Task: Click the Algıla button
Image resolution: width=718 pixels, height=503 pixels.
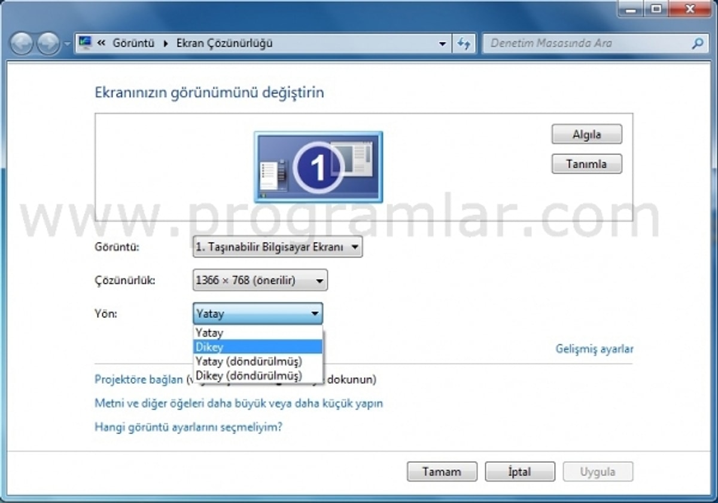Action: coord(586,135)
